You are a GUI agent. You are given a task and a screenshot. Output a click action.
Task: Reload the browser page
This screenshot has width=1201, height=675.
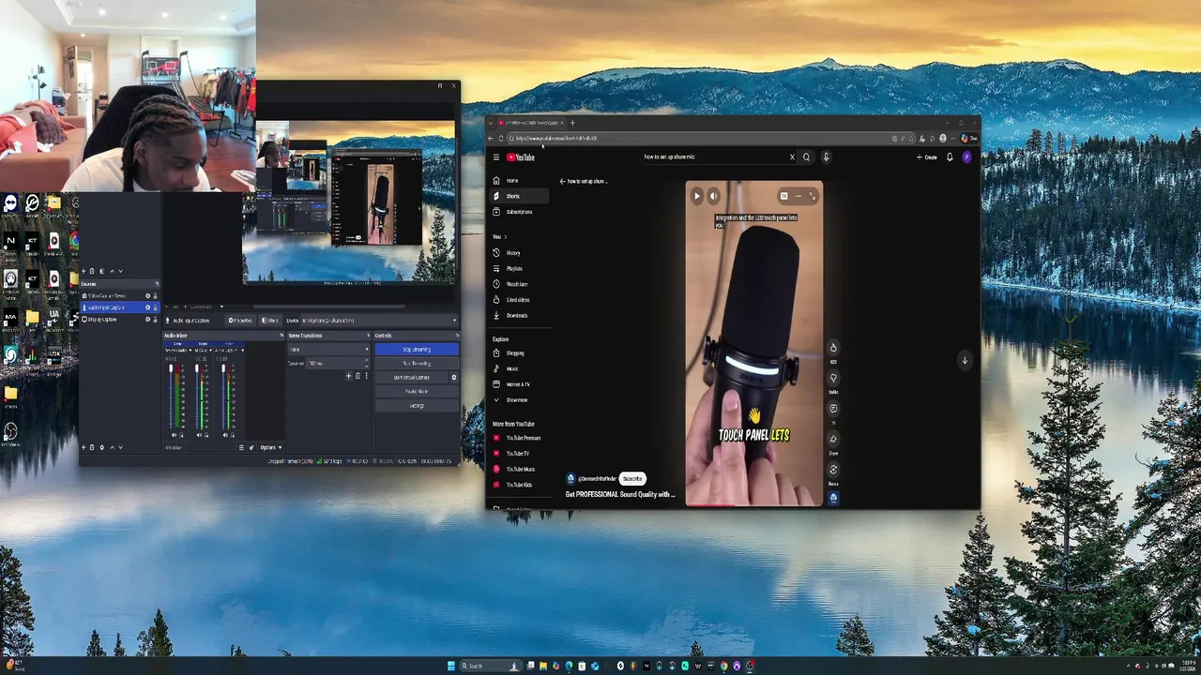point(500,139)
